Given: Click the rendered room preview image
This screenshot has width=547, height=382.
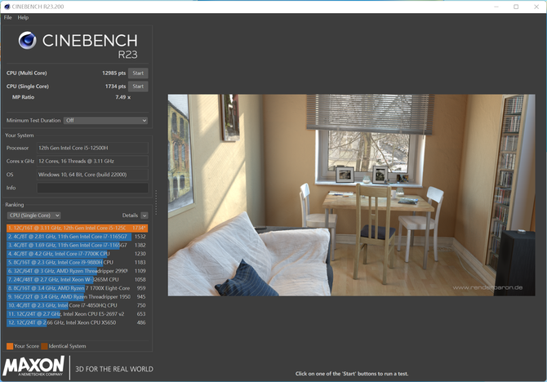Looking at the screenshot, I should [351, 195].
